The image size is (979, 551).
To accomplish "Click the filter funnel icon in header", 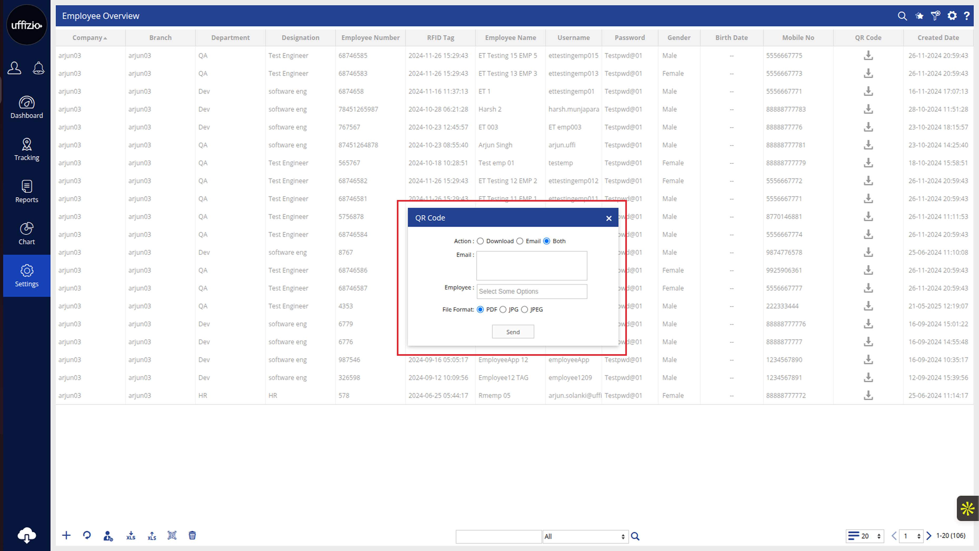I will click(x=935, y=16).
